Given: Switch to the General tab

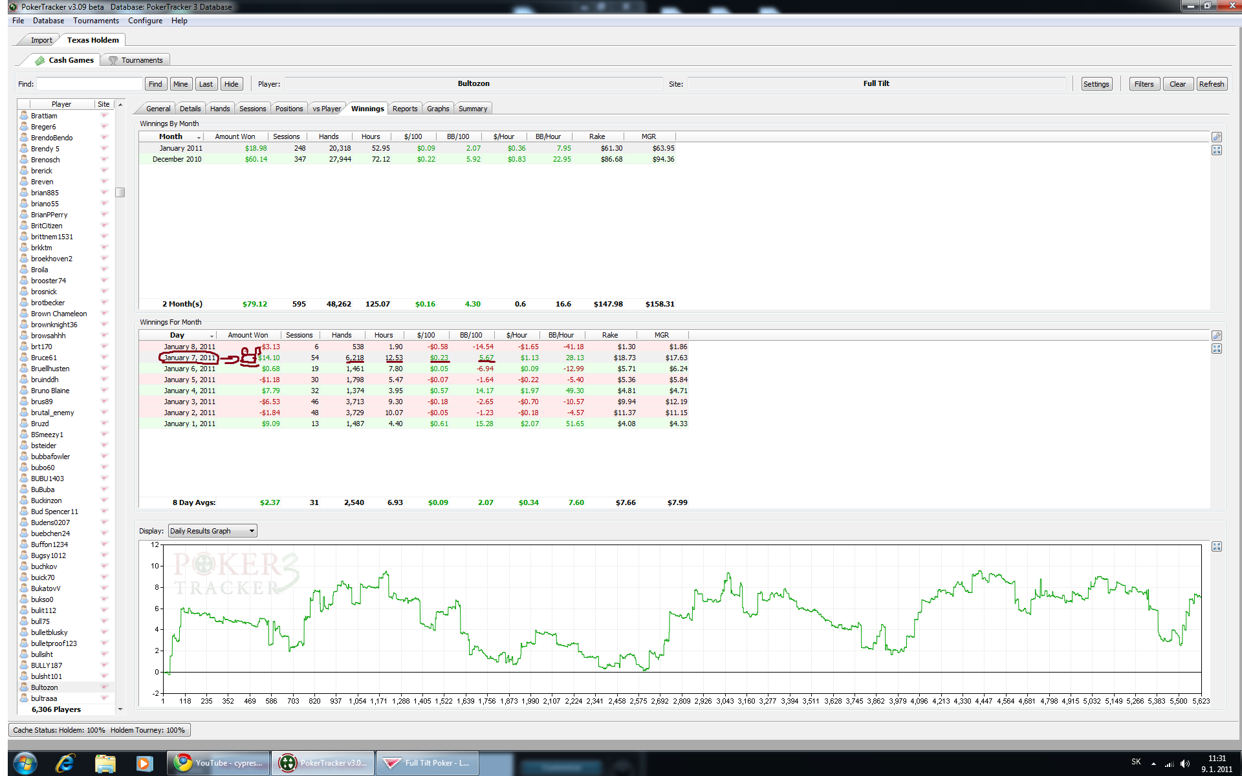Looking at the screenshot, I should pos(158,109).
